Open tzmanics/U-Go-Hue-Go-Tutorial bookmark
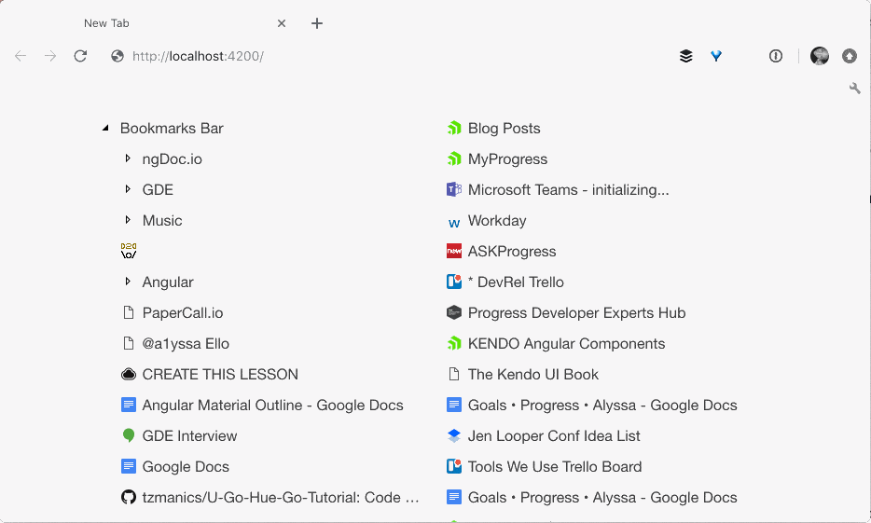This screenshot has height=523, width=871. coord(281,498)
